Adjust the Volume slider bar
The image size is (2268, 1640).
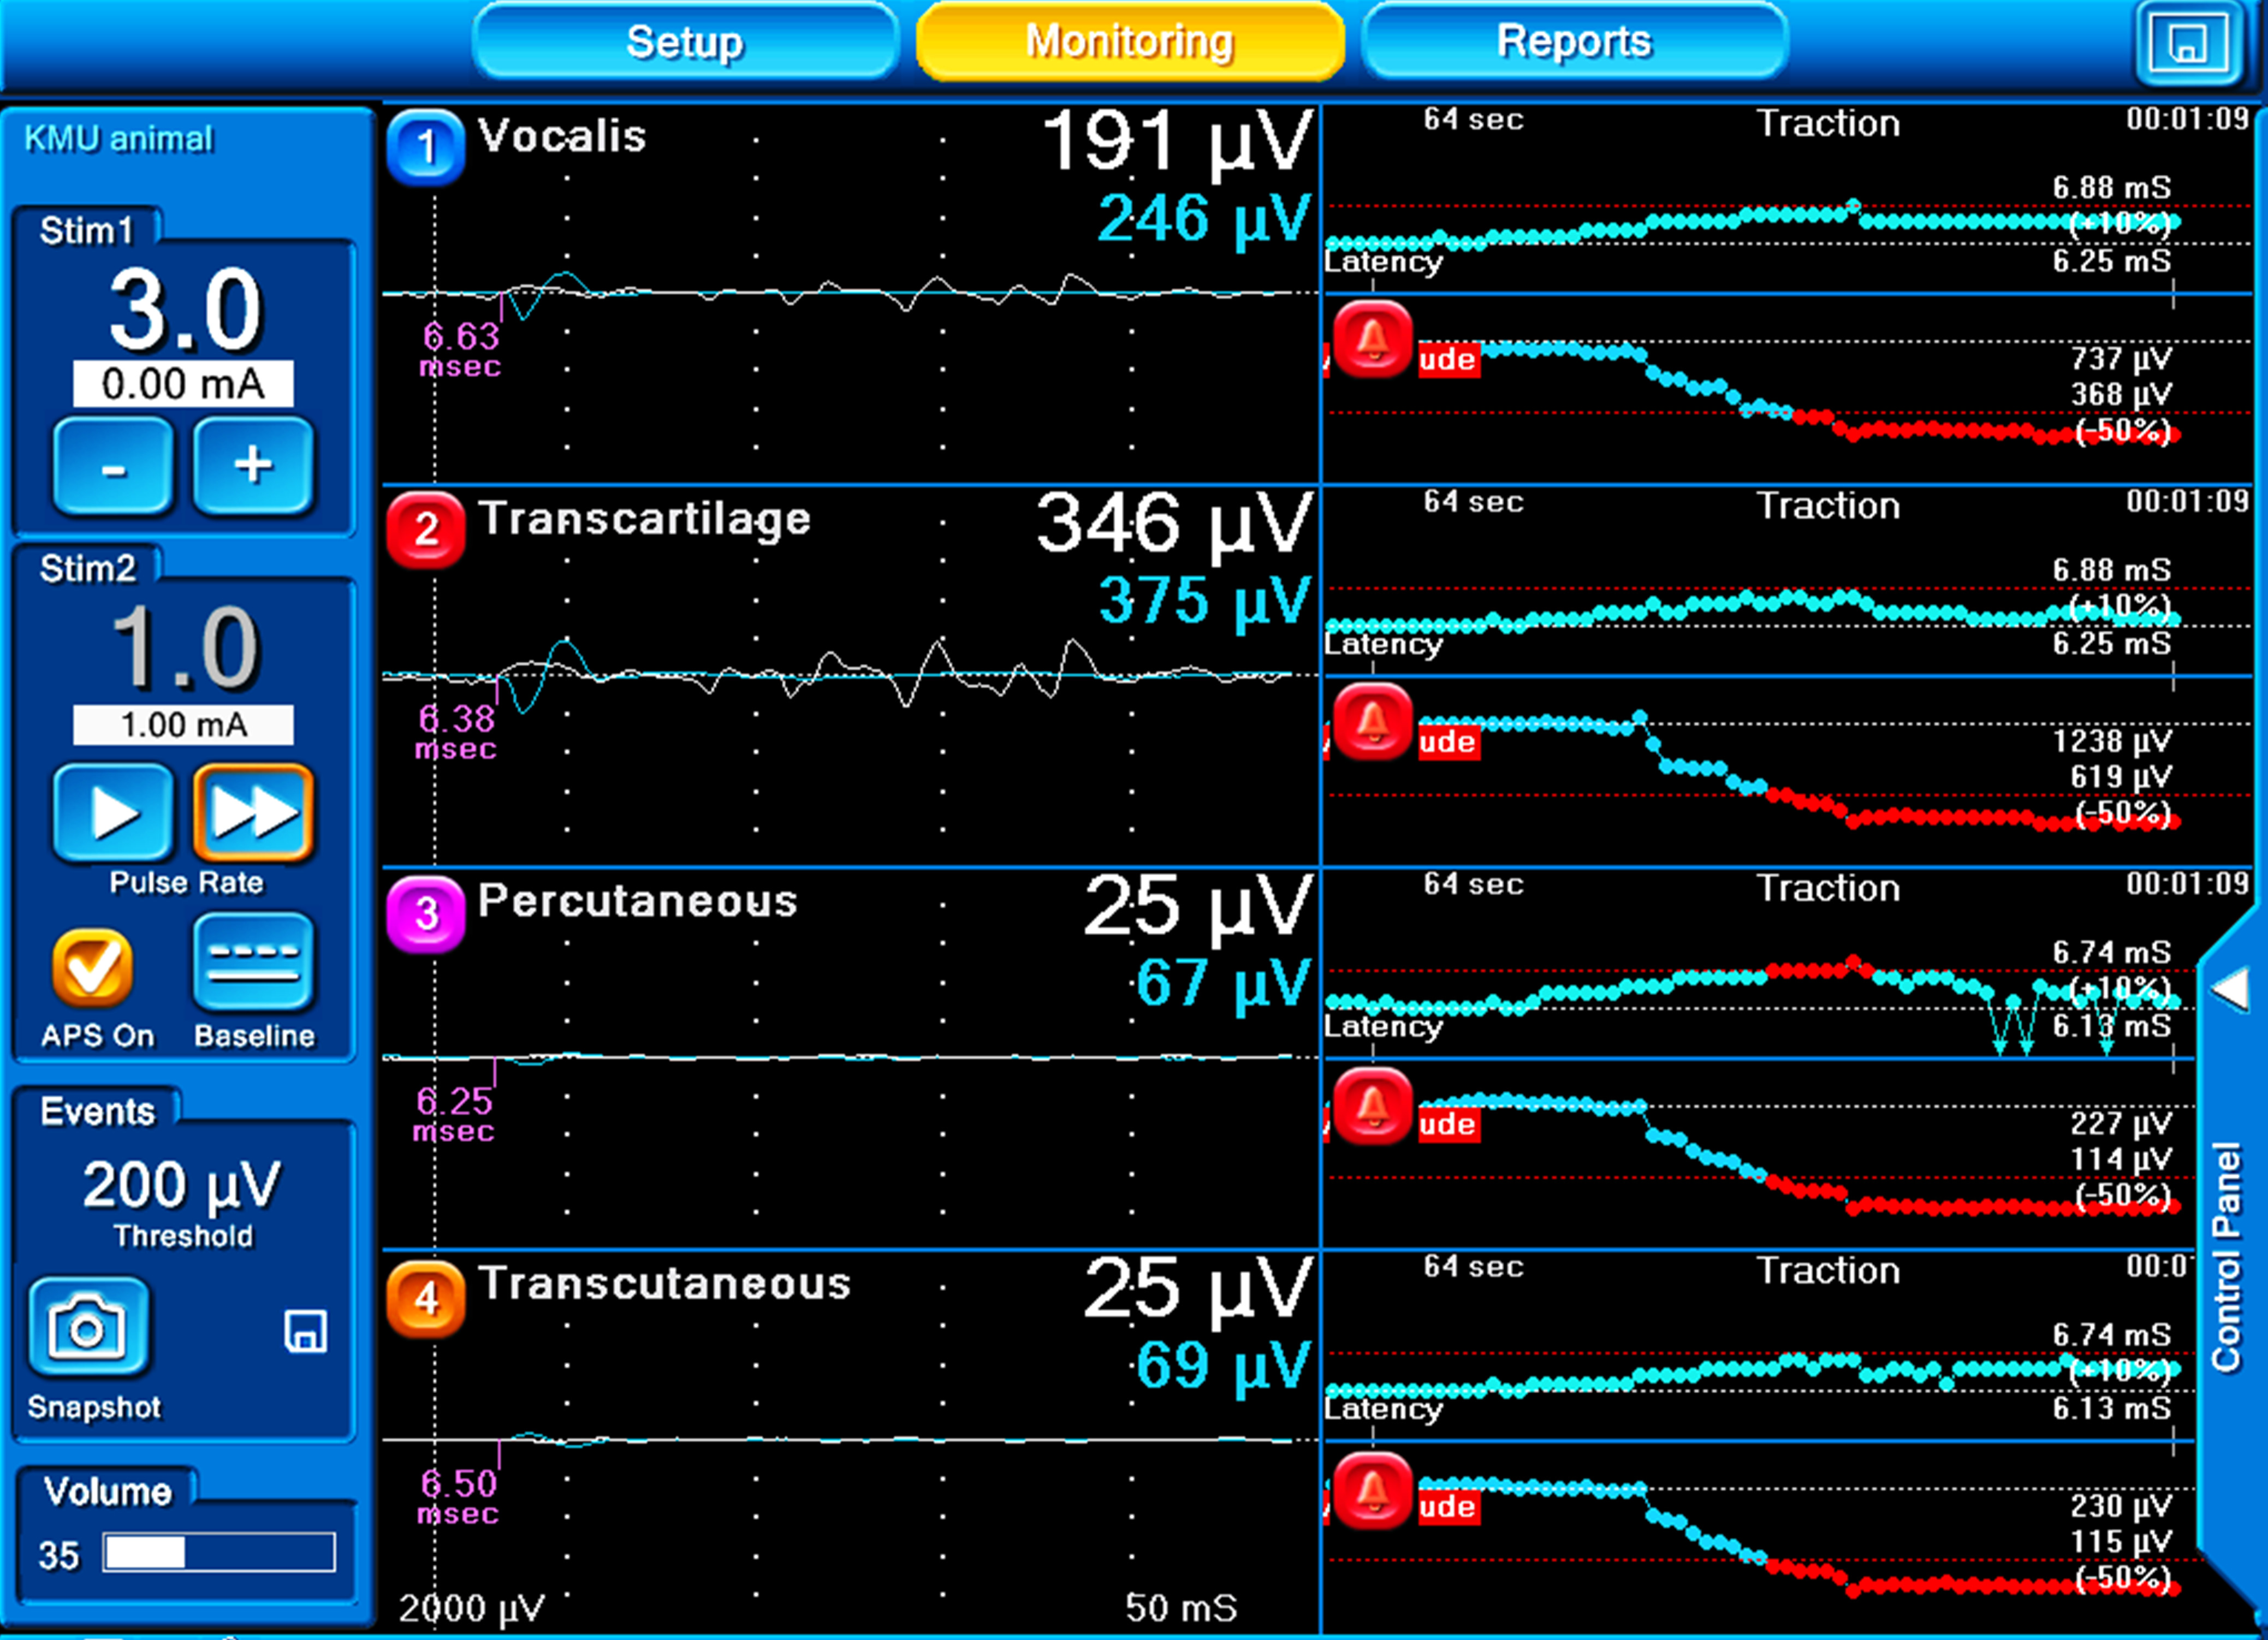(219, 1553)
